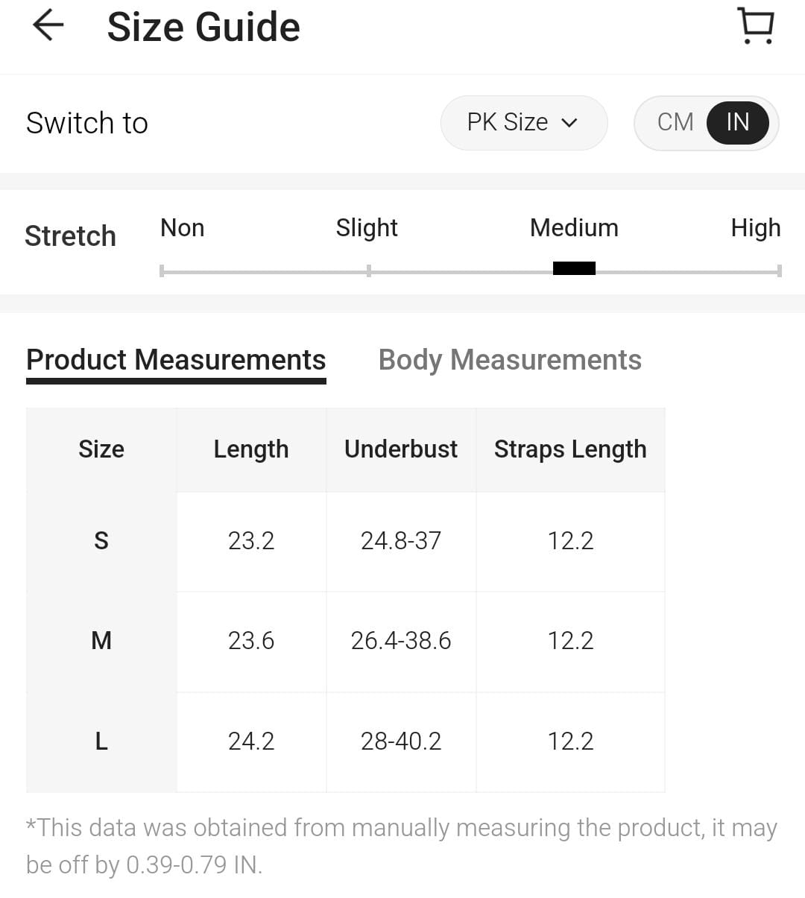Select the size L row
805x898 pixels.
[x=345, y=742]
